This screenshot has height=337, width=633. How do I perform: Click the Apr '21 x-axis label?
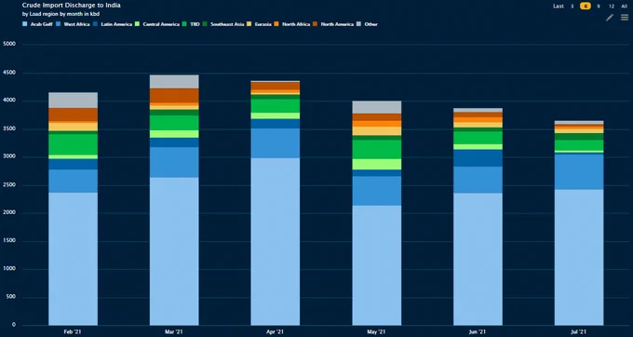click(x=275, y=331)
